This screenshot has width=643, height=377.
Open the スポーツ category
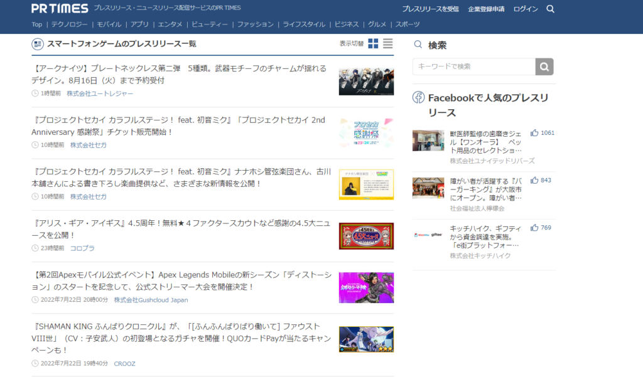[407, 24]
